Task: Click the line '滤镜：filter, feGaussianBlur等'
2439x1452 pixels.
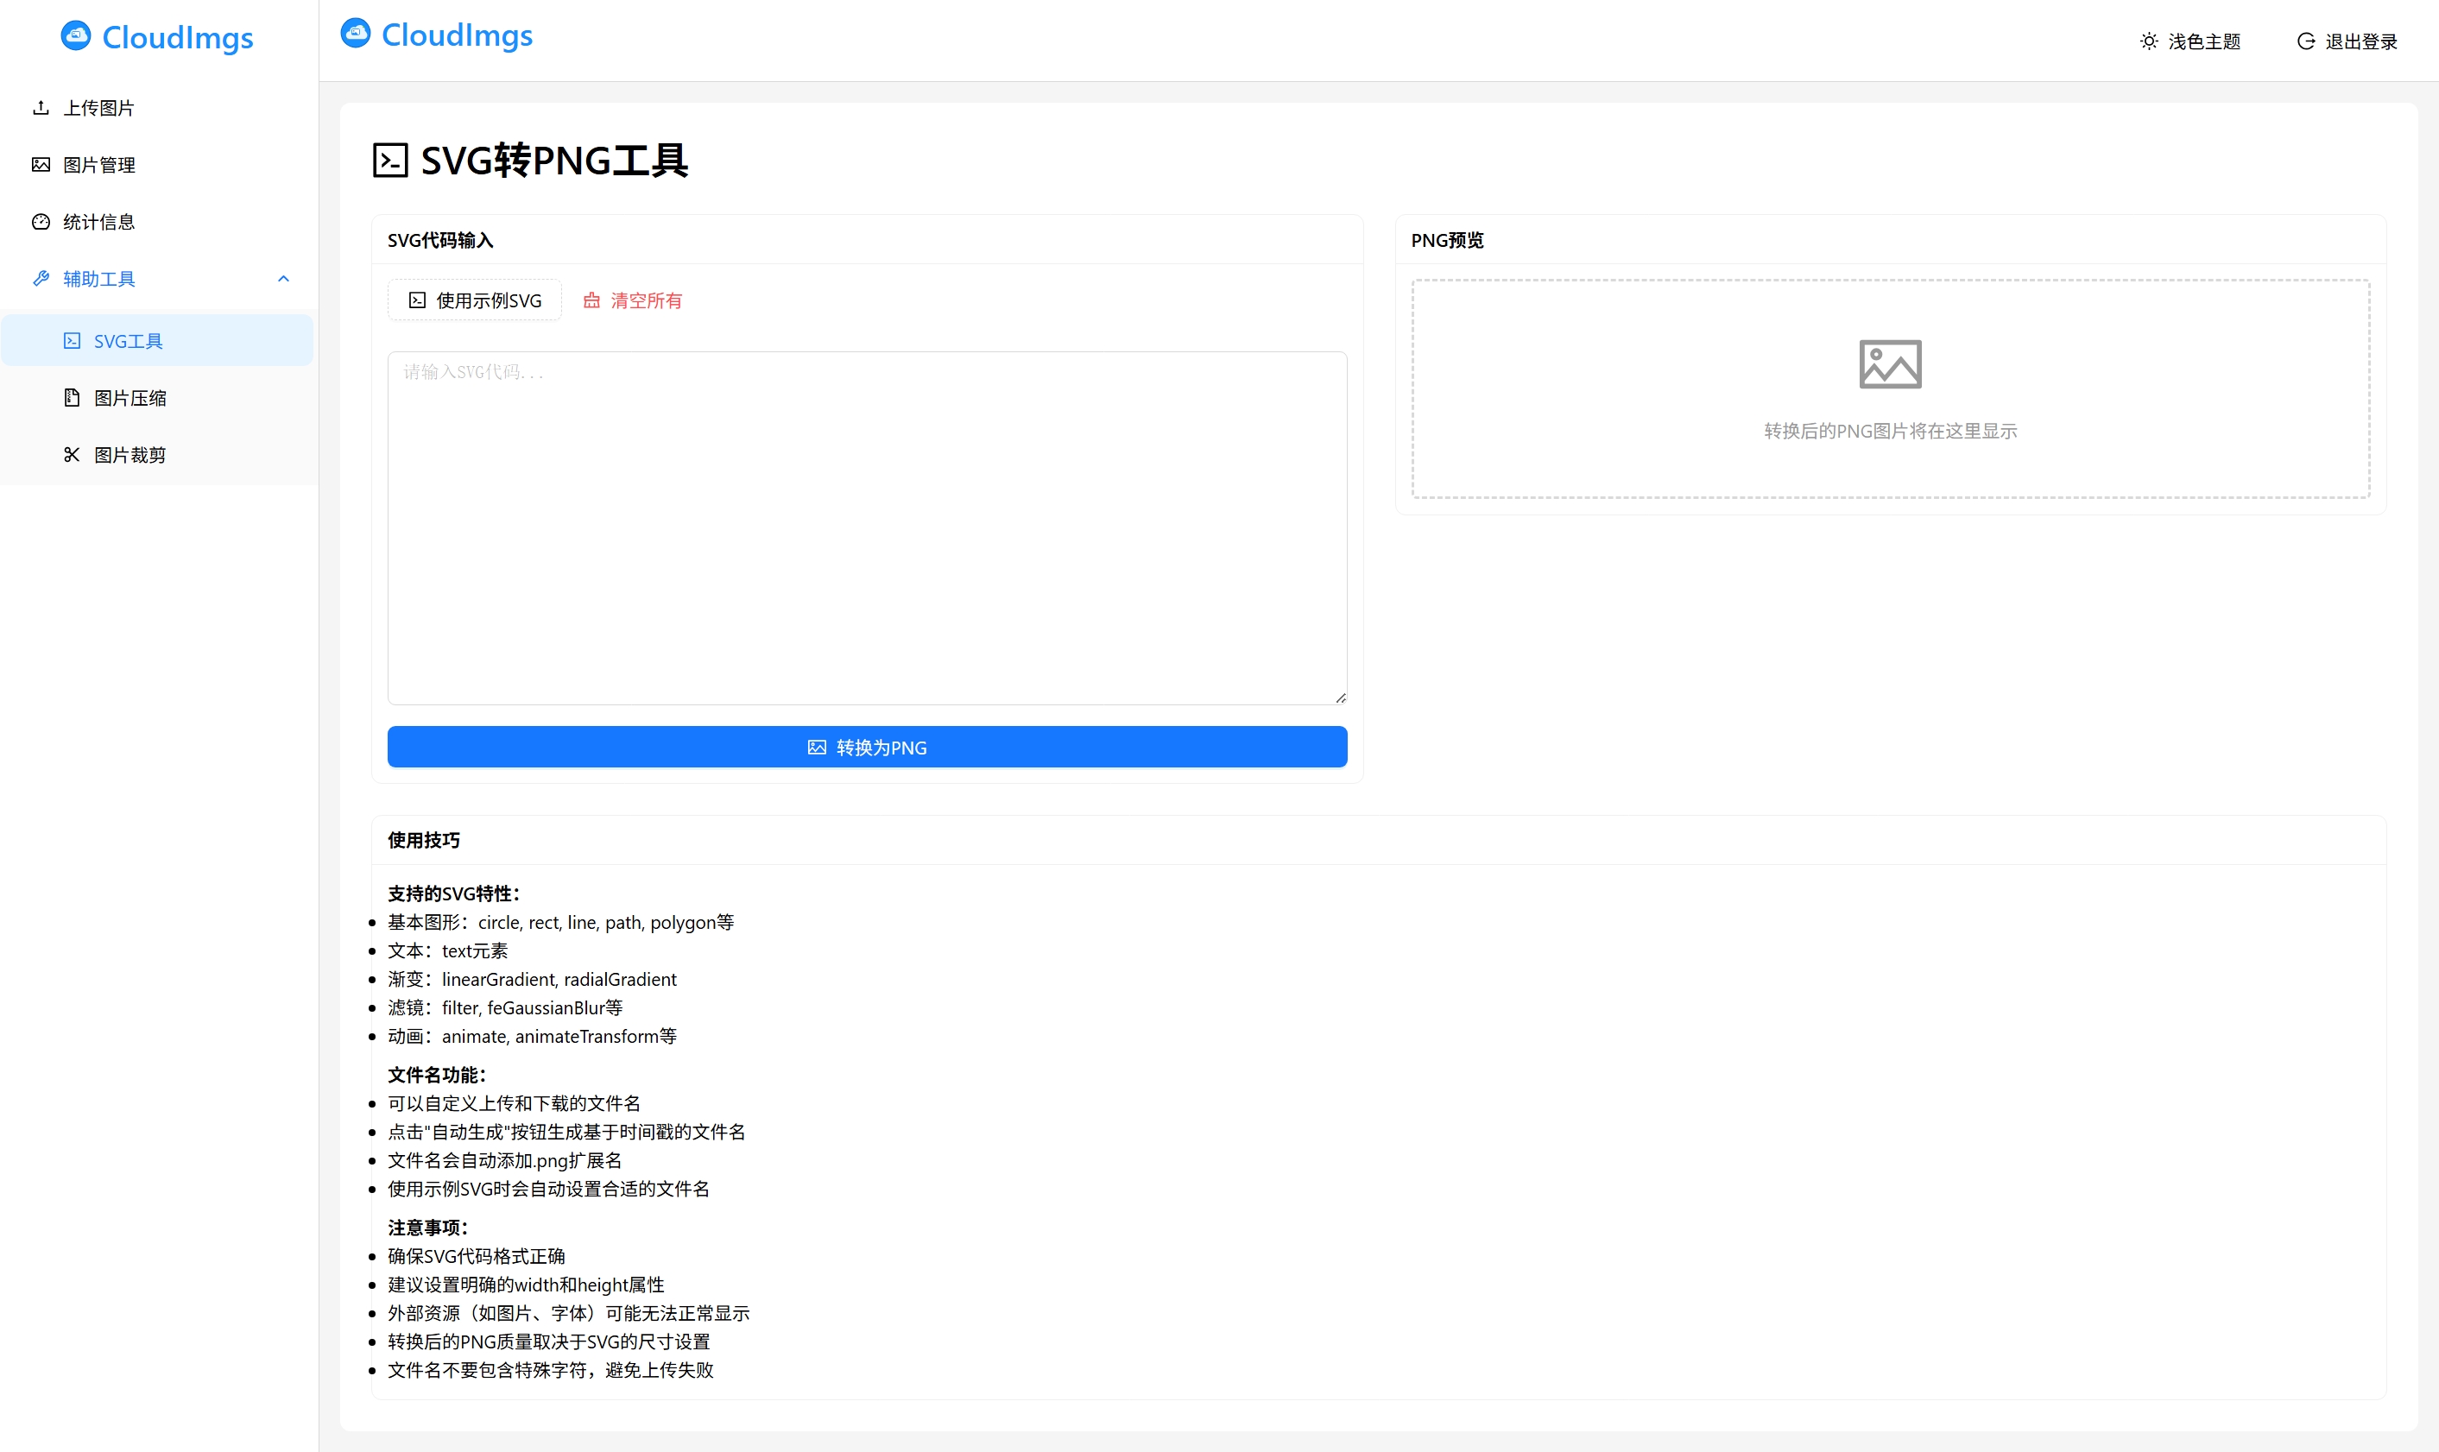Action: (x=505, y=1007)
